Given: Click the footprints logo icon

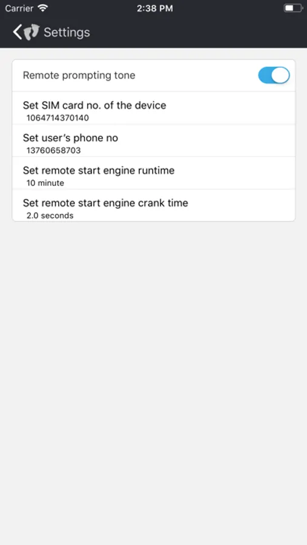Looking at the screenshot, I should tap(31, 32).
